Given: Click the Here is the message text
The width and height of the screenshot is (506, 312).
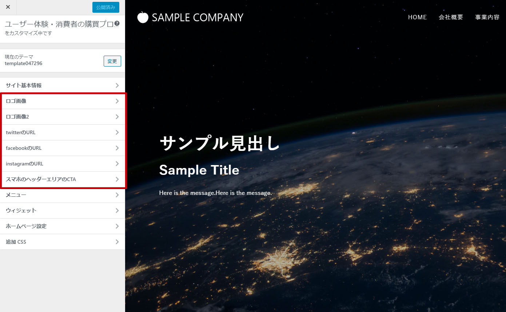Looking at the screenshot, I should click(x=215, y=193).
